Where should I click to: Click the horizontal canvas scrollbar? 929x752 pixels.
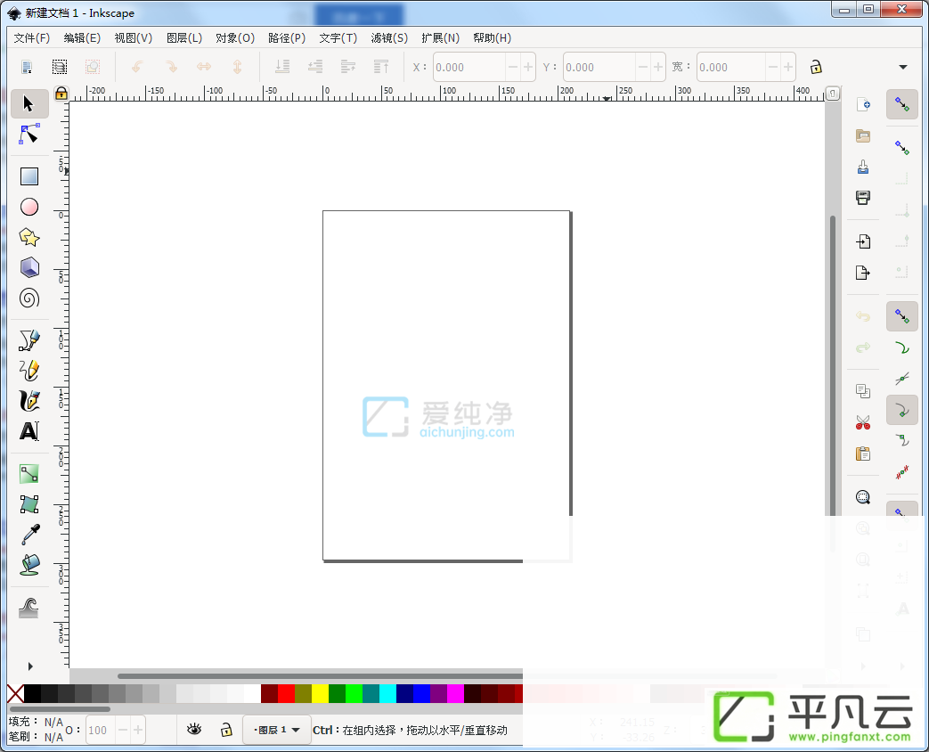pos(320,675)
